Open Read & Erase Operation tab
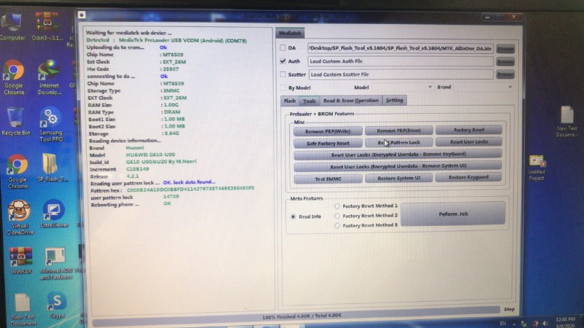 click(x=351, y=101)
